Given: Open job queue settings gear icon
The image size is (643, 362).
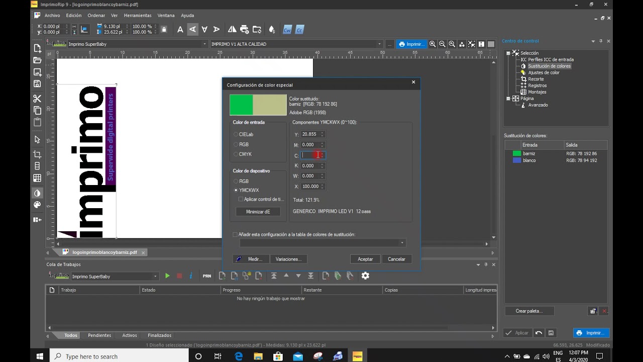Looking at the screenshot, I should 365,276.
